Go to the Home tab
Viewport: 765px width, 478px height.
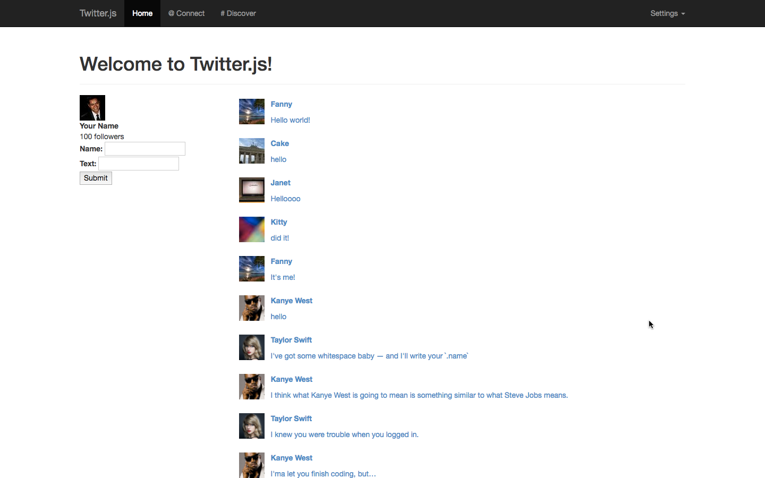tap(142, 13)
